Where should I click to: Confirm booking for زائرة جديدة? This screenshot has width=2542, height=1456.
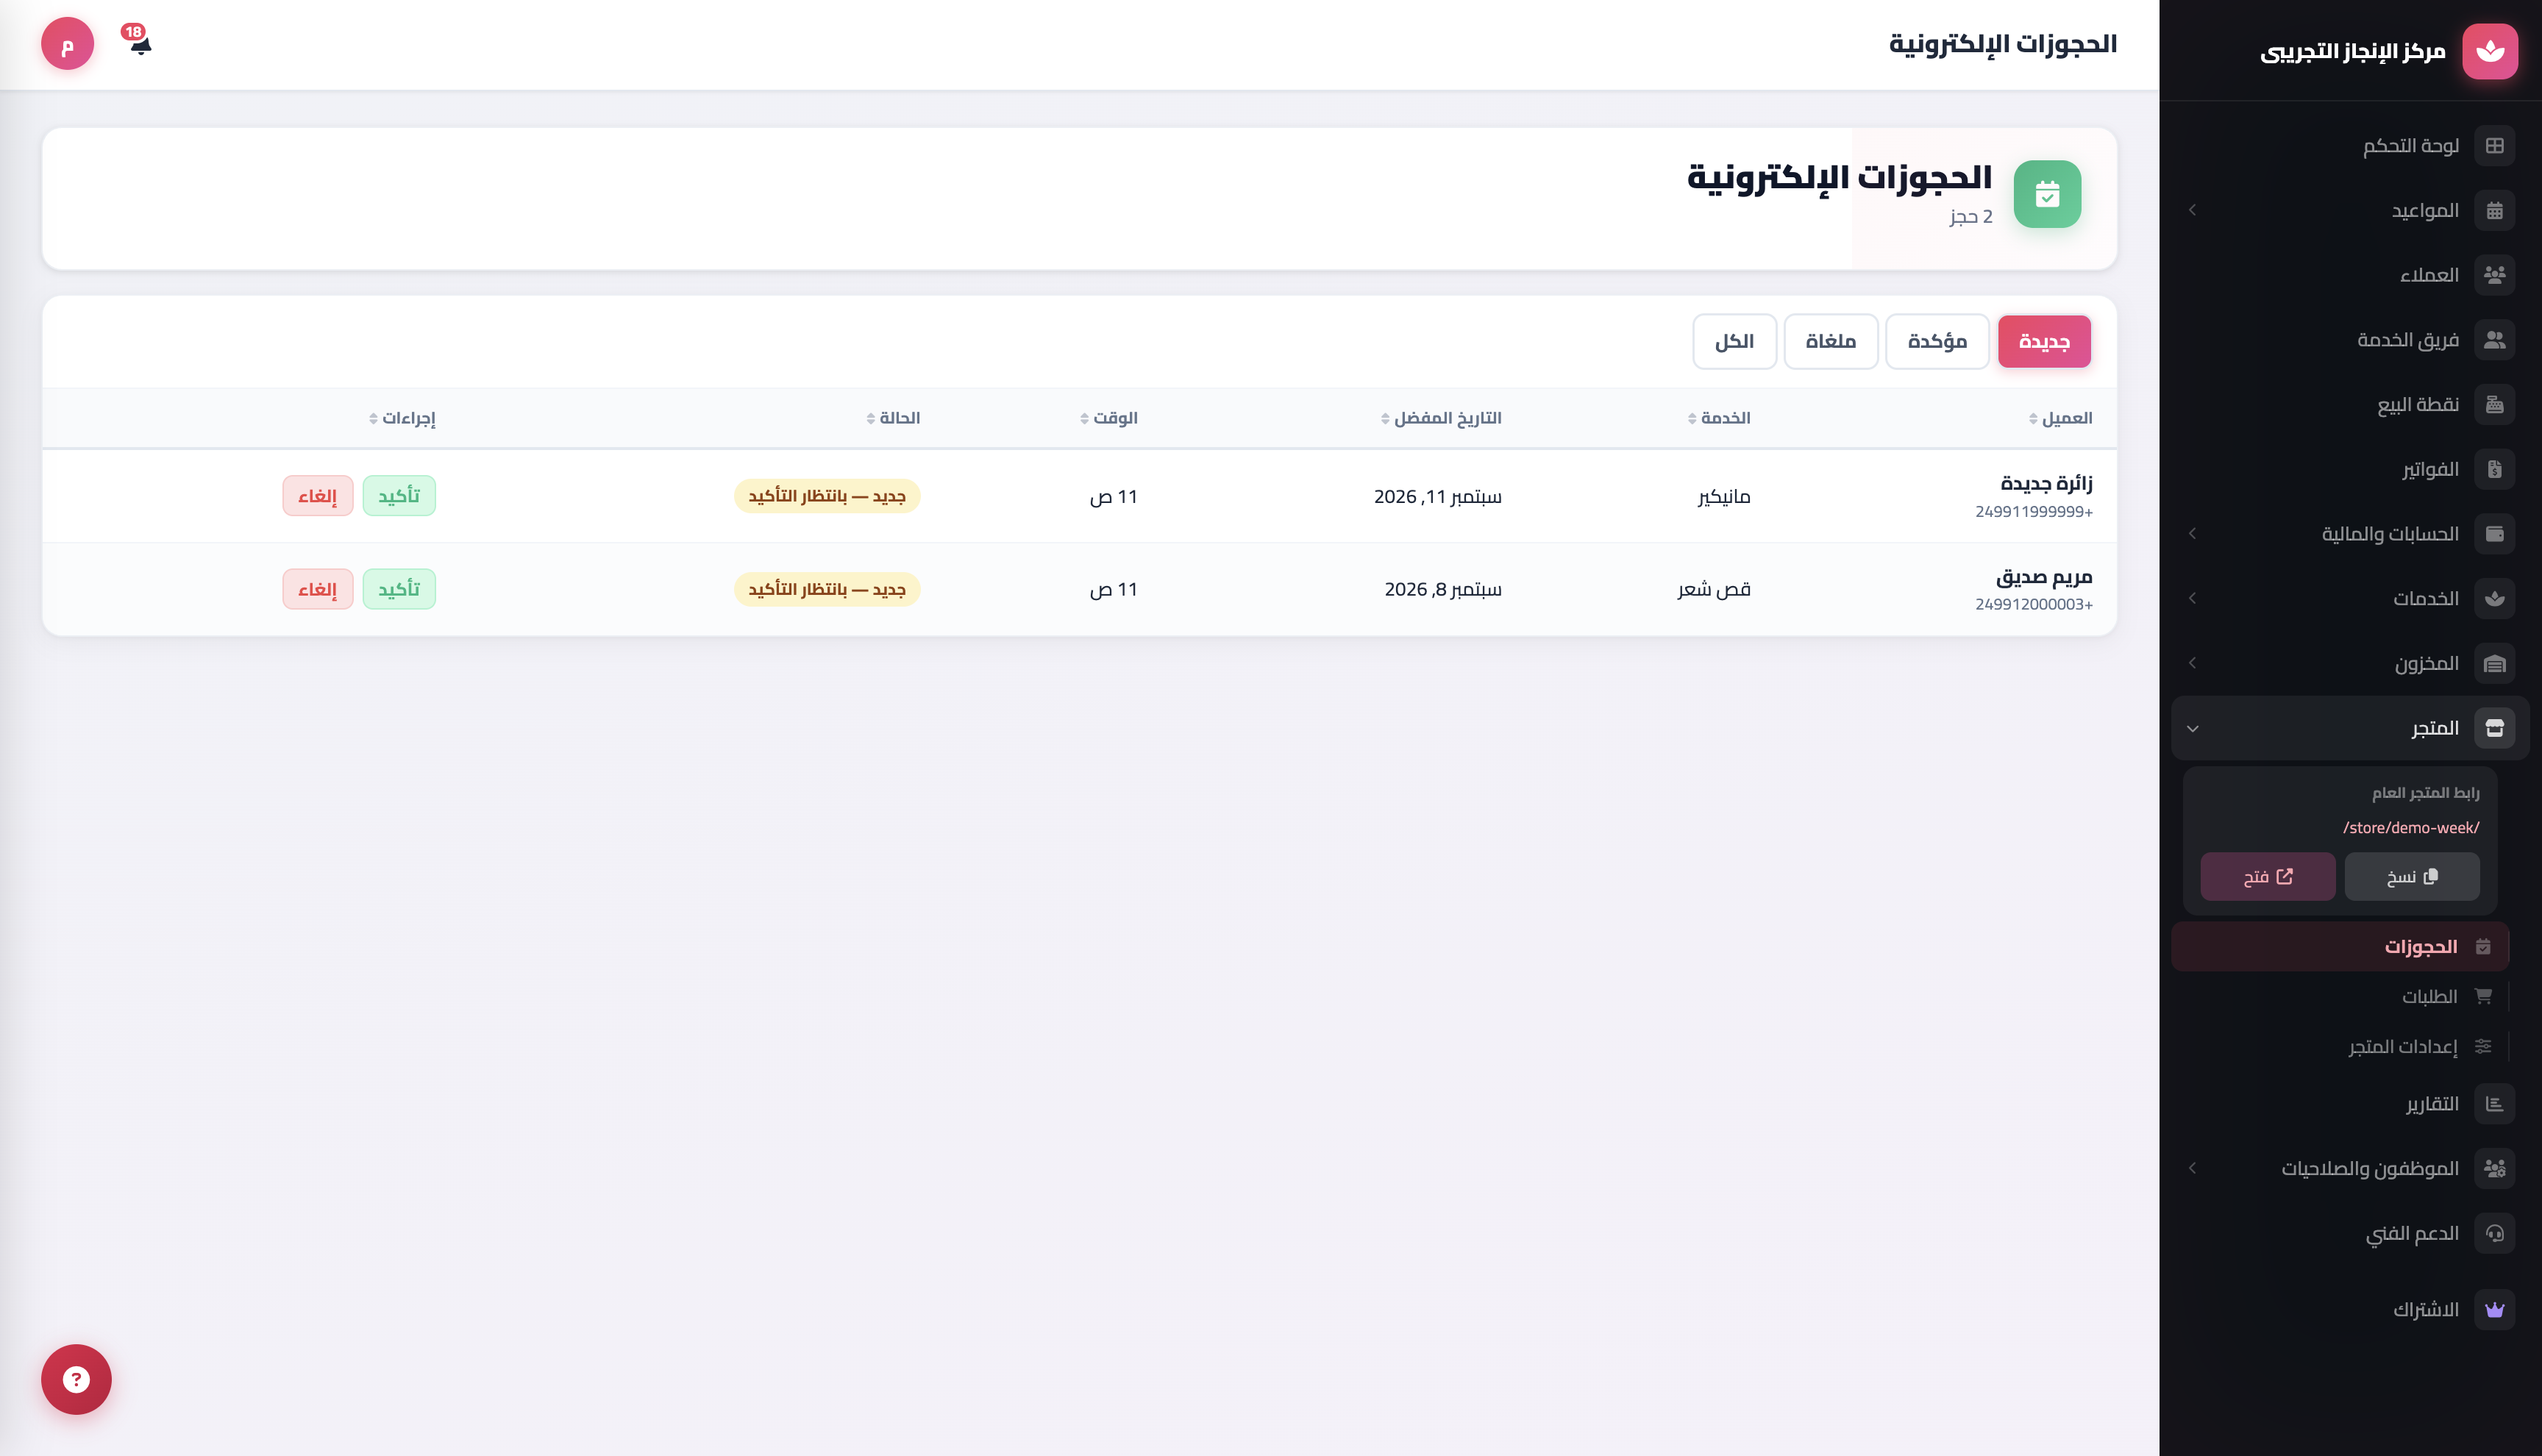point(399,496)
